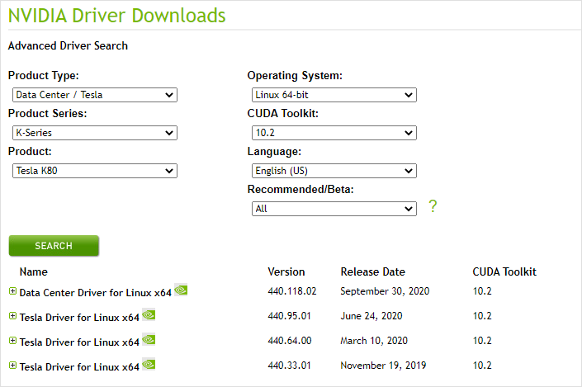Screen dimensions: 582x387
Task: Click CUDA value 10.2 in November 19 row
Action: [x=482, y=366]
